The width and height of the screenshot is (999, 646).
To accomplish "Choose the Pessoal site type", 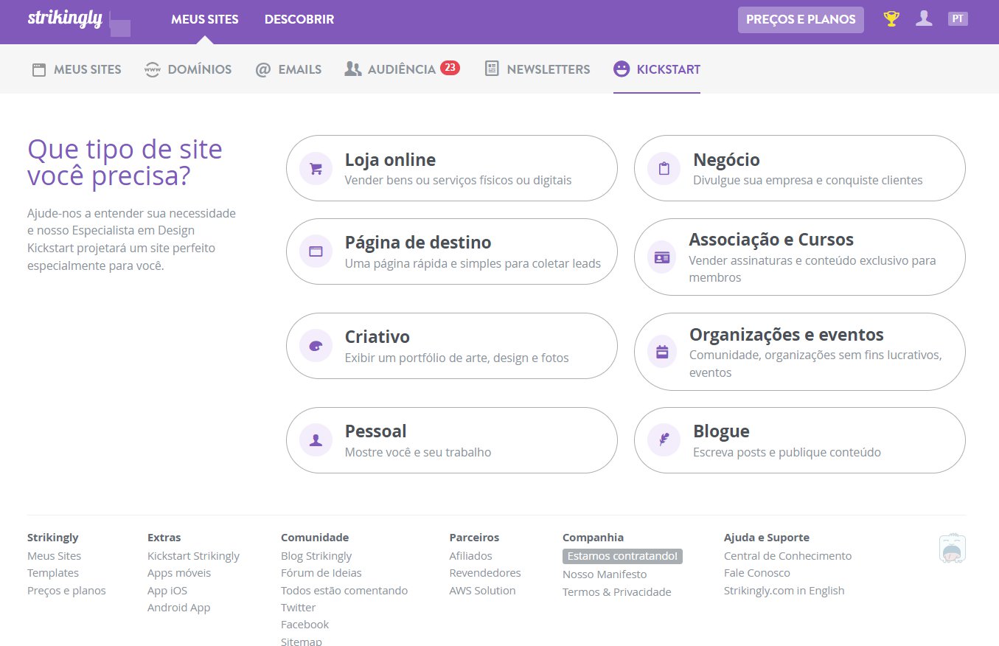I will pyautogui.click(x=451, y=440).
